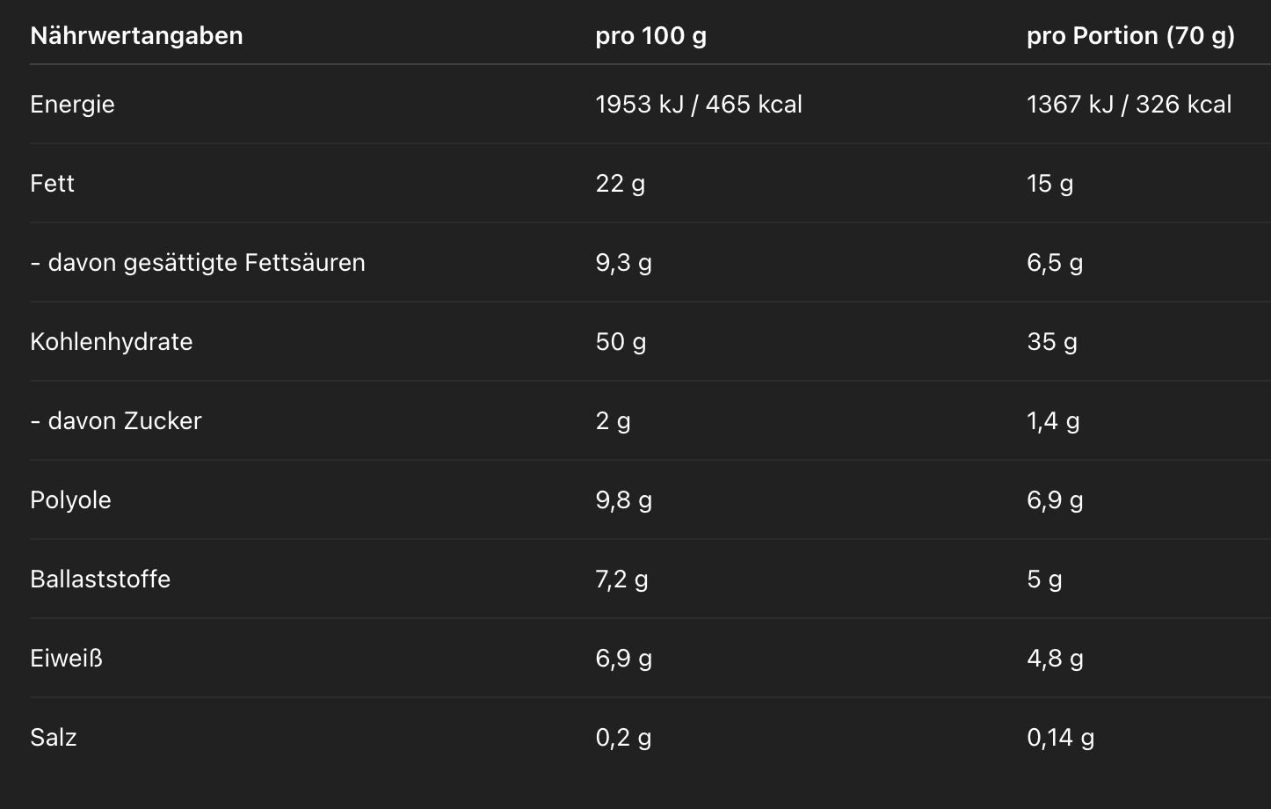Click the Nährwertangaben column header
1271x809 pixels.
(x=136, y=36)
